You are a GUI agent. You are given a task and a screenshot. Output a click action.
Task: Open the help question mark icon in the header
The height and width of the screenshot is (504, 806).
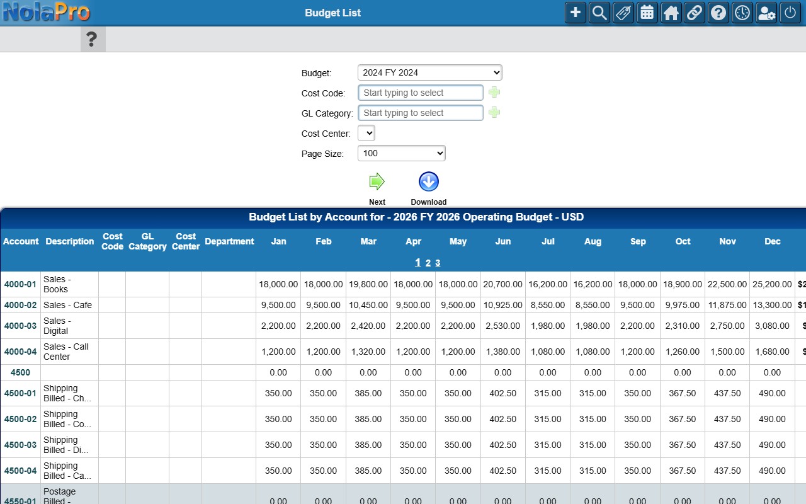pos(718,13)
